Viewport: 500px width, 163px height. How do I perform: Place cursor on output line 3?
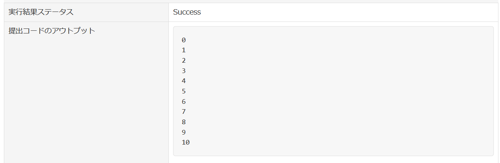(184, 71)
